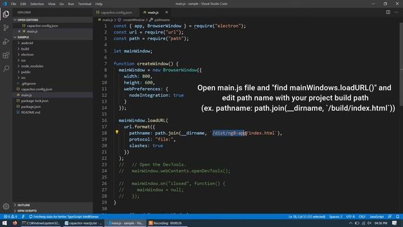
Task: Click the battery icon in system tray
Action: (357, 223)
